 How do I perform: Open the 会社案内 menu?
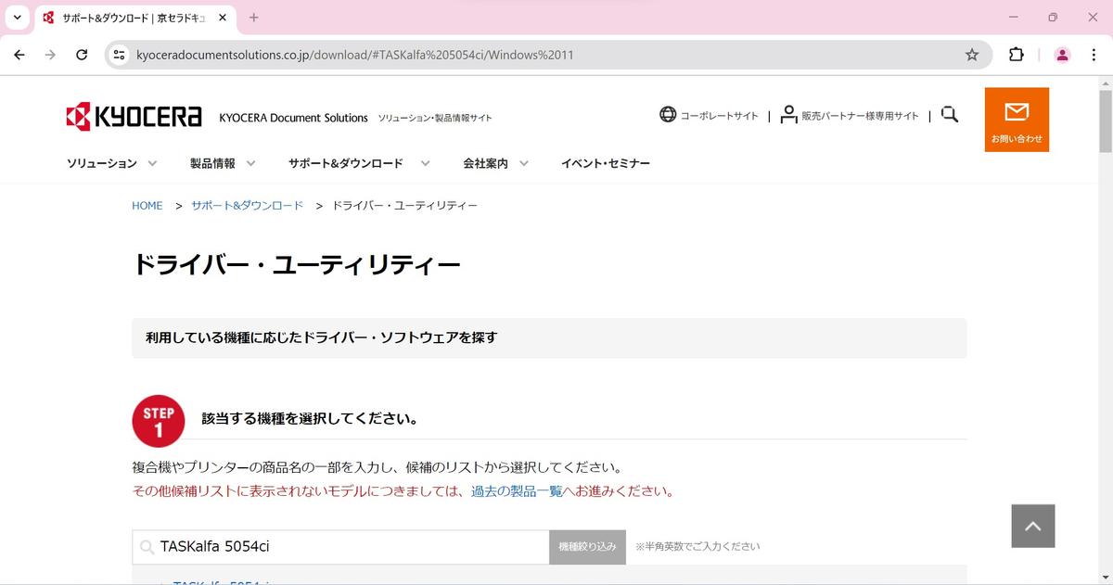pyautogui.click(x=495, y=163)
